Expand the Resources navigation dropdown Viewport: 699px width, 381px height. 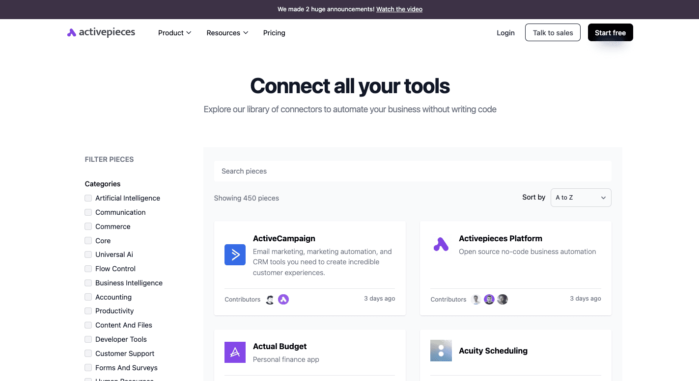[x=227, y=33]
